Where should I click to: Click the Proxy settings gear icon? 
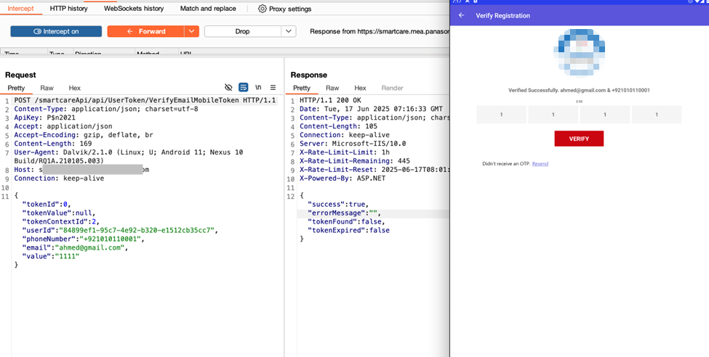pyautogui.click(x=263, y=9)
